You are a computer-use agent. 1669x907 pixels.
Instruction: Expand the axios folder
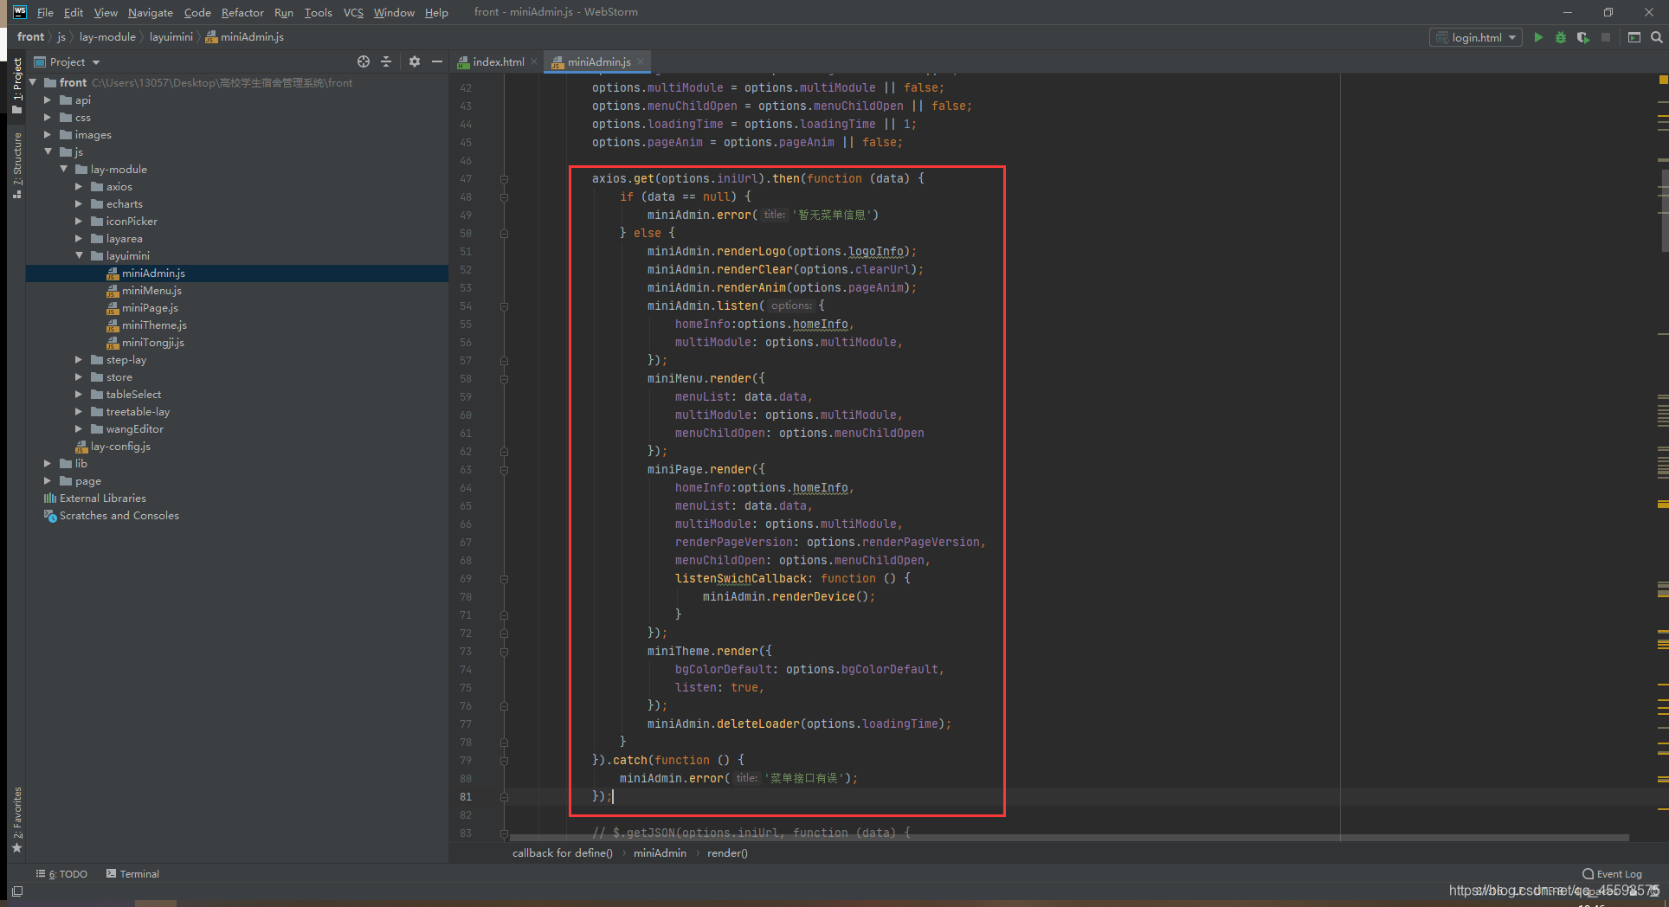pyautogui.click(x=79, y=186)
